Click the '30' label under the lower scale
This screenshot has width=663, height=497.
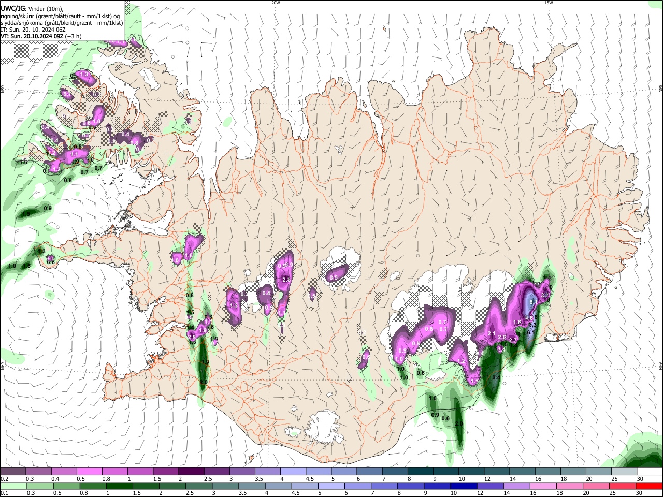click(640, 493)
